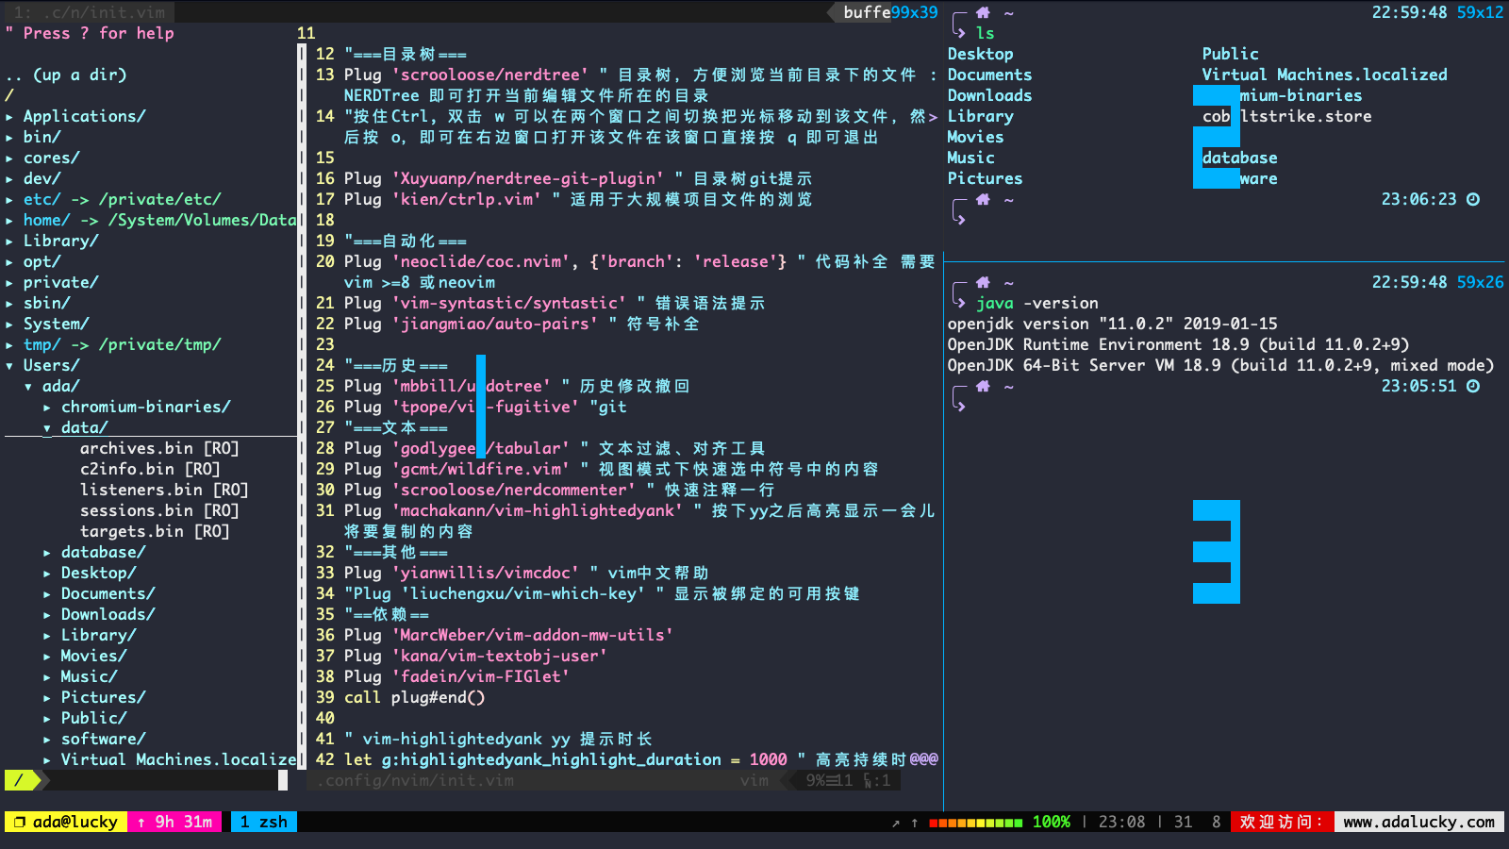Image resolution: width=1509 pixels, height=849 pixels.
Task: Click the home icon in the top-right prompt
Action: point(983,12)
